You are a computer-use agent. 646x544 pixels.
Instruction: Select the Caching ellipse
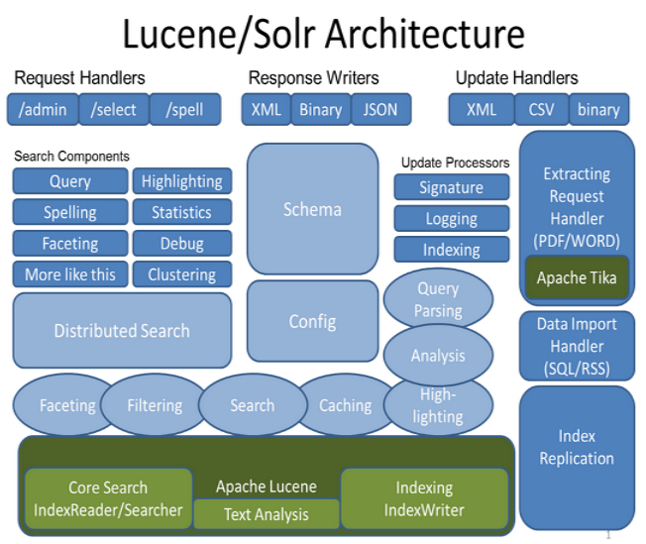(345, 405)
